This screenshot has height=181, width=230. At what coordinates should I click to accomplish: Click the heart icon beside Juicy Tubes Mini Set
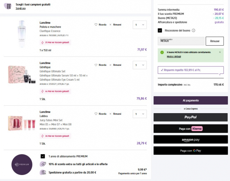[x=96, y=114]
